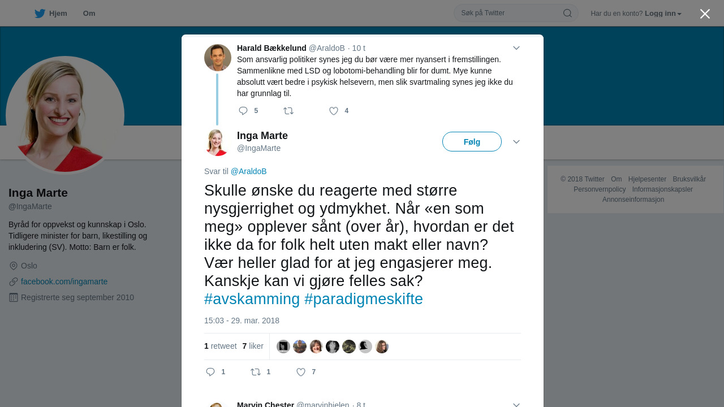Close the tweet overlay

click(705, 14)
